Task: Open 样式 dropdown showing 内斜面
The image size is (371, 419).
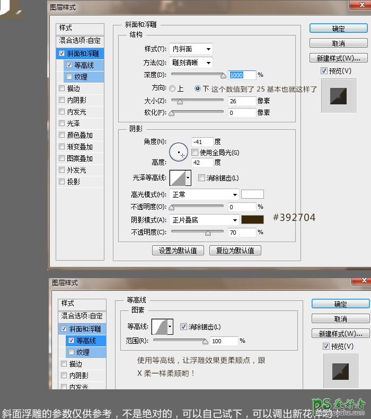Action: [191, 49]
